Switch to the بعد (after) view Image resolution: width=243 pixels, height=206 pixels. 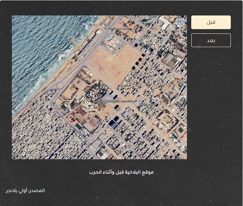pyautogui.click(x=211, y=40)
